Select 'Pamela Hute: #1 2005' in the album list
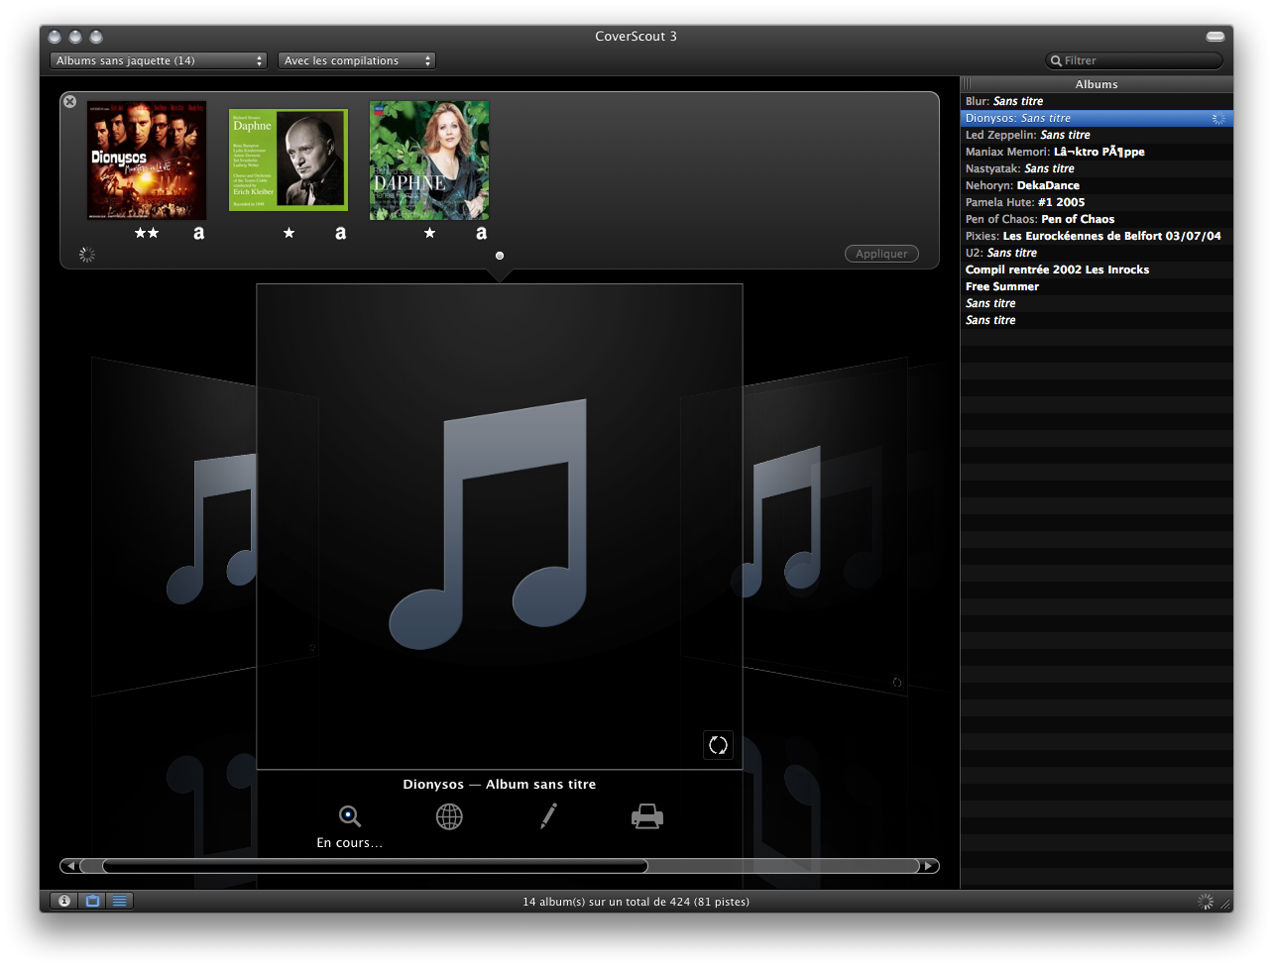This screenshot has height=967, width=1273. point(1097,202)
